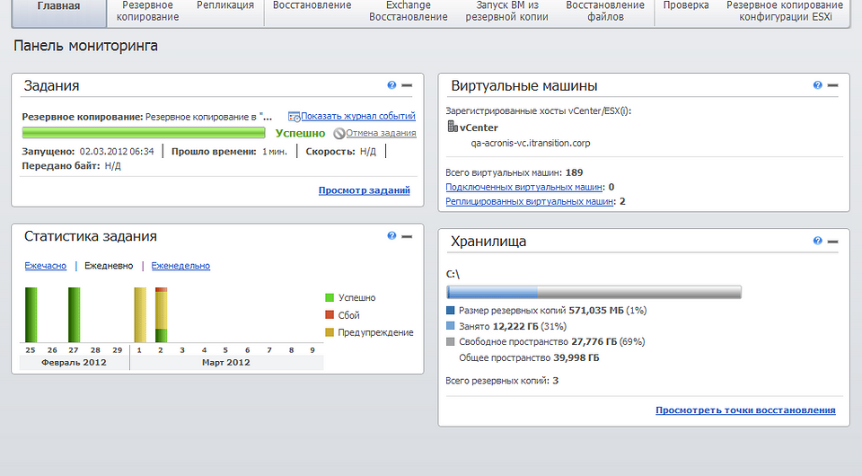This screenshot has height=476, width=862.
Task: Collapse the Виртуальные машины panel
Action: (x=833, y=85)
